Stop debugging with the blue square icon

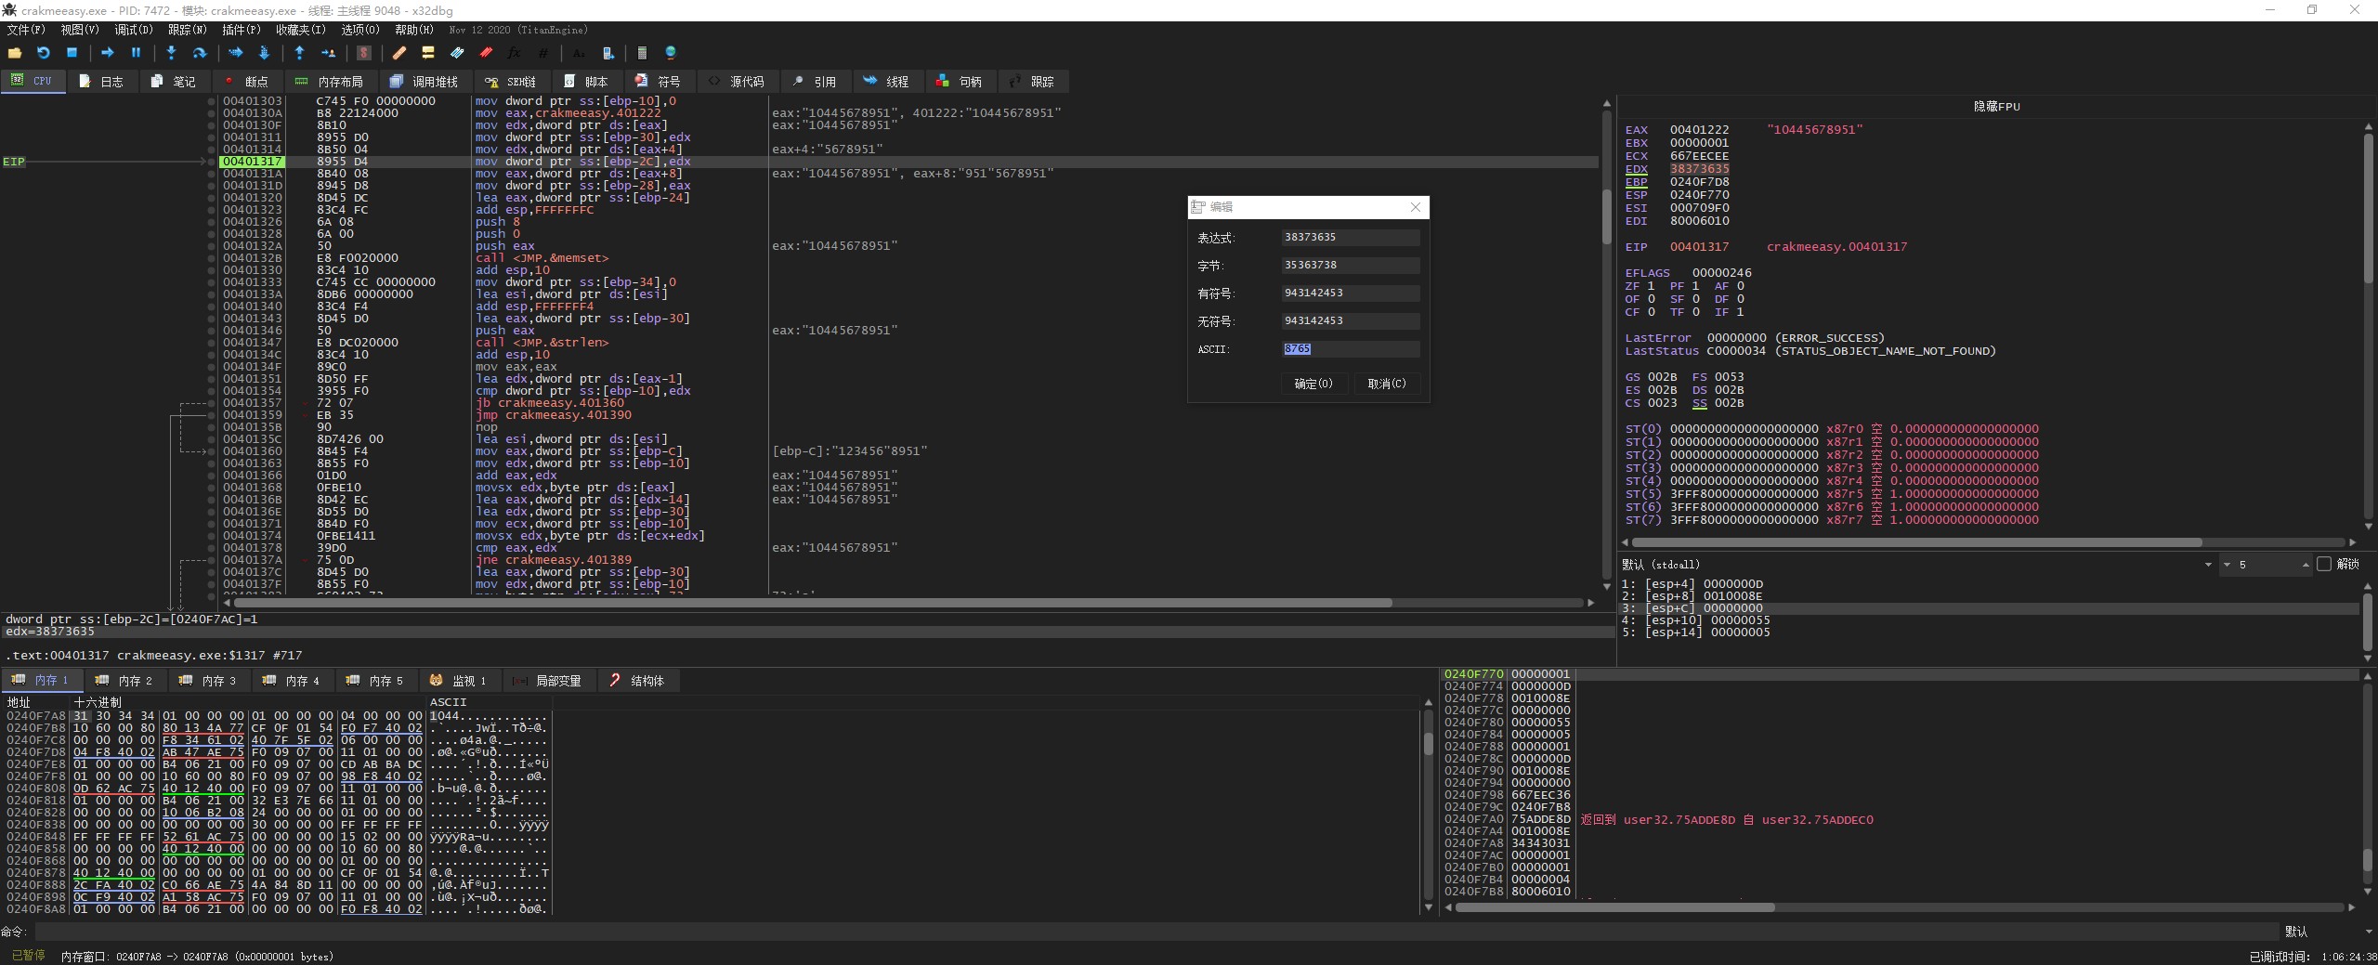pos(72,53)
